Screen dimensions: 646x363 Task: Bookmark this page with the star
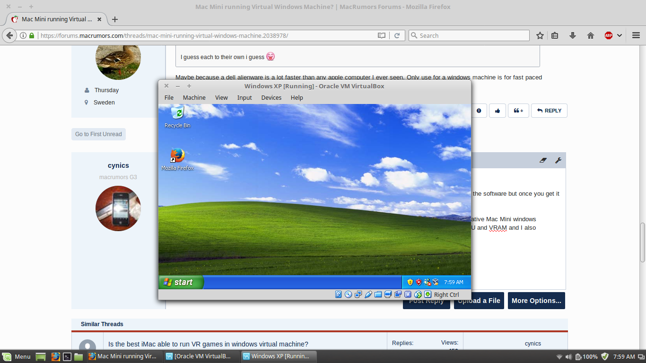[x=540, y=35]
